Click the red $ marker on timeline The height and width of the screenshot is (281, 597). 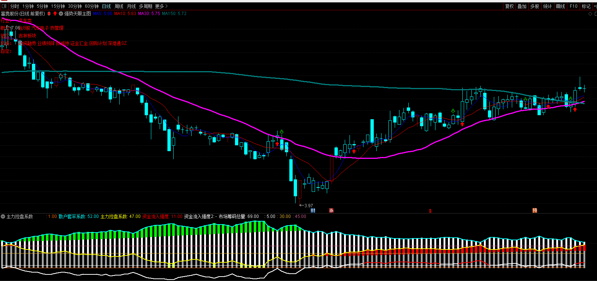click(430, 211)
